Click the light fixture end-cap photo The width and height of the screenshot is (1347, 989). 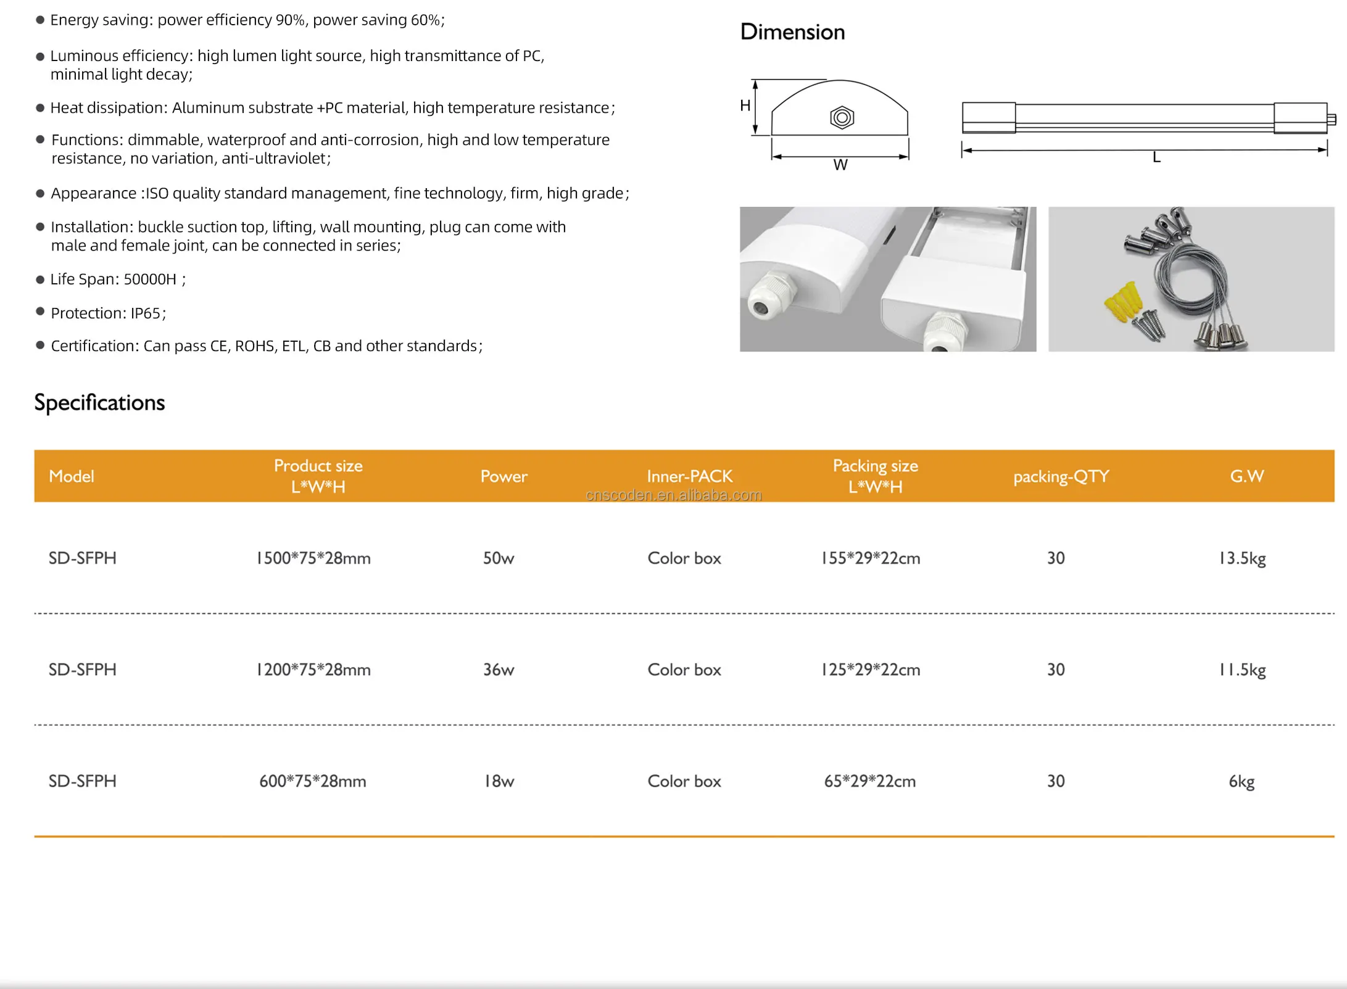(887, 279)
